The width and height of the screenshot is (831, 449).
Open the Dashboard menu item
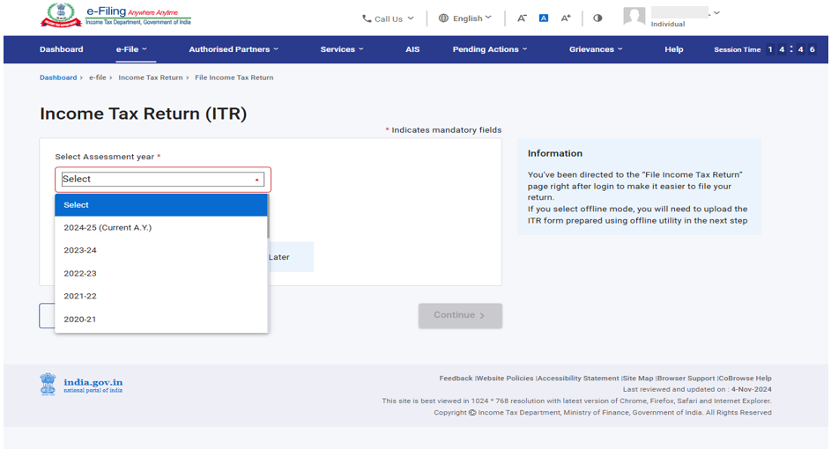[62, 49]
